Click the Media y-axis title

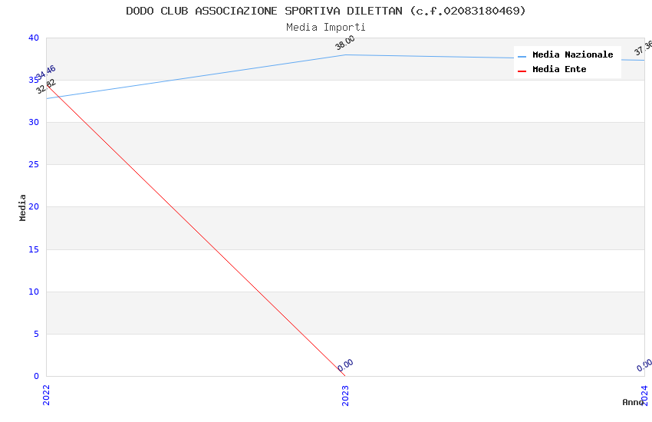coord(22,207)
